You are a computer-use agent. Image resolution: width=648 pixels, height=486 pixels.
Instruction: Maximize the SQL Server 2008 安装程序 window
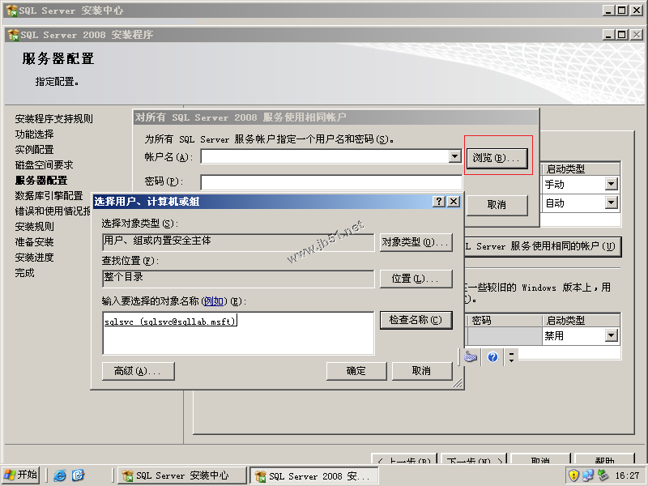621,35
